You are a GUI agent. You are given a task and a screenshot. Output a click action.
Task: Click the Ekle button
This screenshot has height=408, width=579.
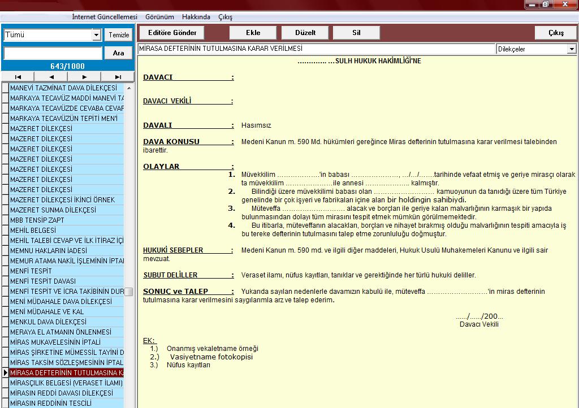[253, 33]
